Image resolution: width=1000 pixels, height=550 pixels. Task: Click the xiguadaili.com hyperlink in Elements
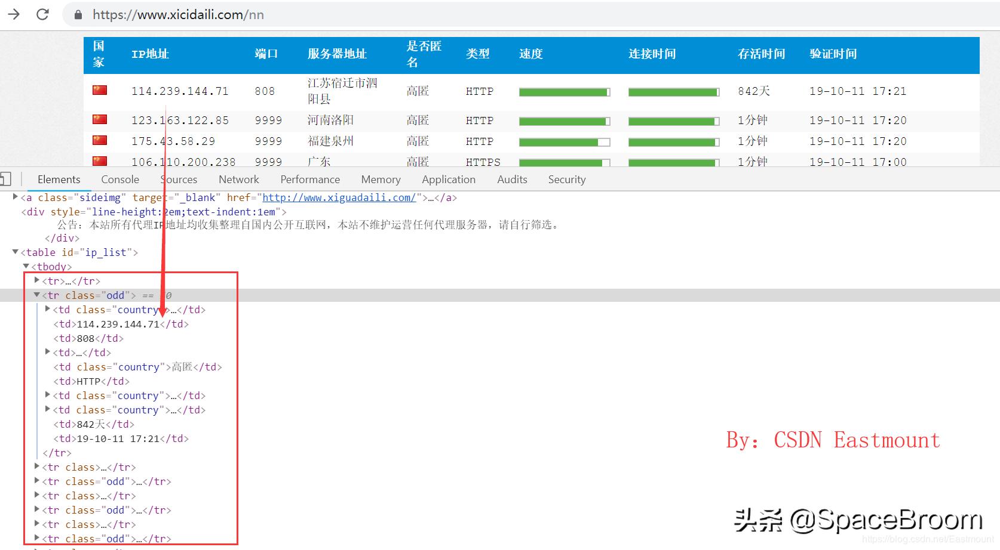(x=339, y=197)
